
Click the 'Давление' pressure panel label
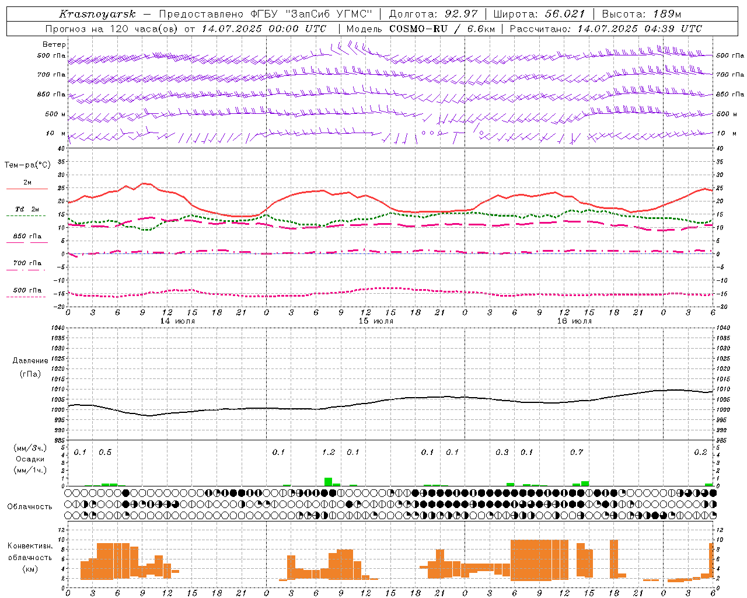tap(30, 361)
